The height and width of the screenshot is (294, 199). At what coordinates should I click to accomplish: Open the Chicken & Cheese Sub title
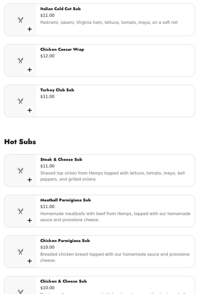[x=63, y=281]
